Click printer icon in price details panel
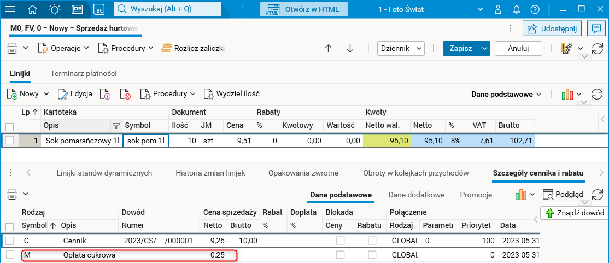Screen dimensions: 609x263 (13, 194)
